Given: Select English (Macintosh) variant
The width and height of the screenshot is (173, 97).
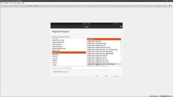Looking at the screenshot, I should (x=104, y=56).
